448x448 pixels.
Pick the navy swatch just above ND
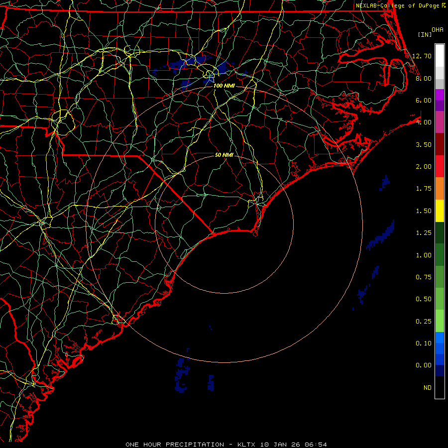440,371
